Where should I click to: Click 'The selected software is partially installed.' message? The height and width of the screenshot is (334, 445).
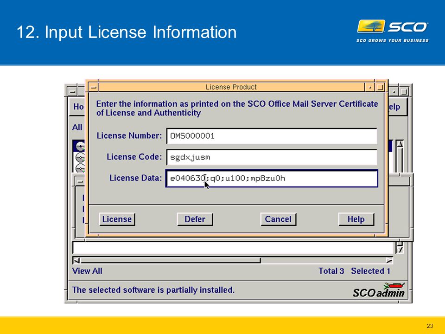153,290
